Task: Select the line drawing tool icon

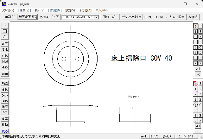Action: point(5,26)
